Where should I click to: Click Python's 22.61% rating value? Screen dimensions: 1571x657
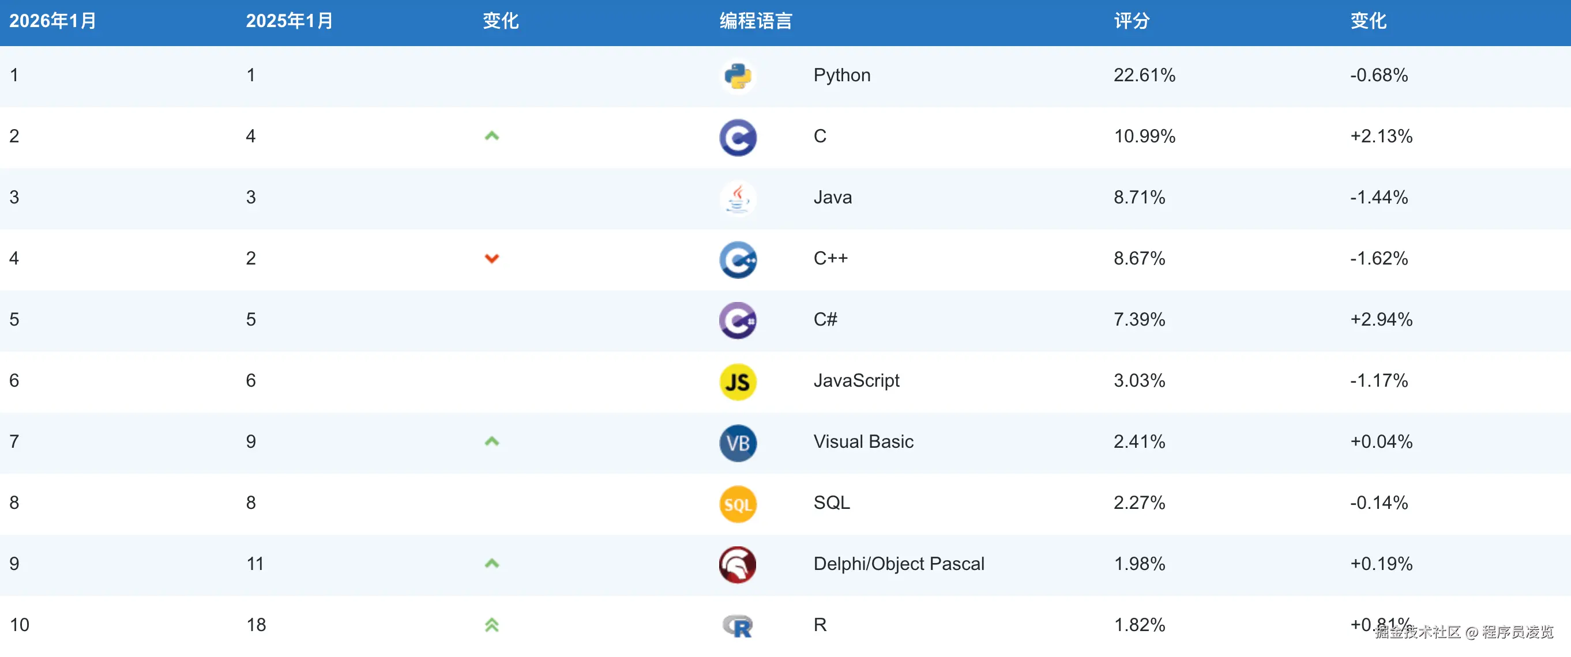pyautogui.click(x=1144, y=75)
